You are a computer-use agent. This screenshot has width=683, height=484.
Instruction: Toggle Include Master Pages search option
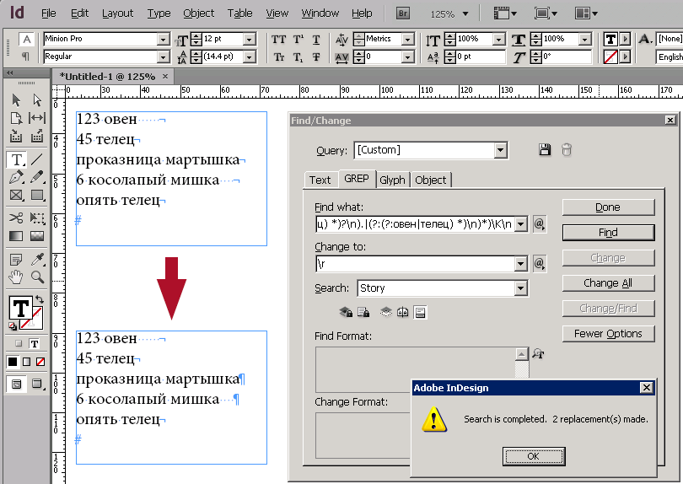[x=402, y=312]
